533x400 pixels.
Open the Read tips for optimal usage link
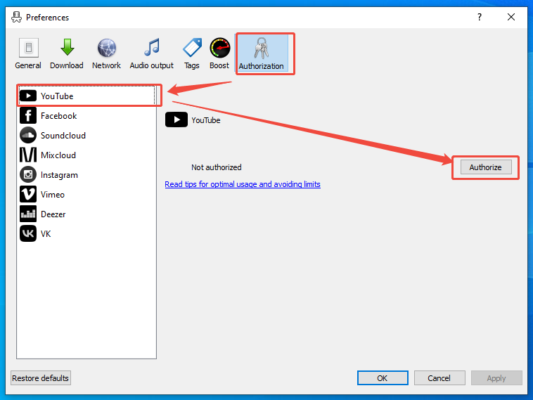coord(243,184)
